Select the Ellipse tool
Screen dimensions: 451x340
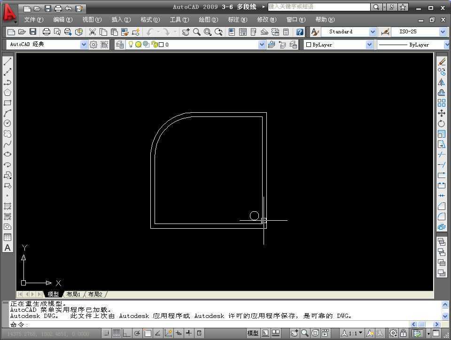pos(8,155)
